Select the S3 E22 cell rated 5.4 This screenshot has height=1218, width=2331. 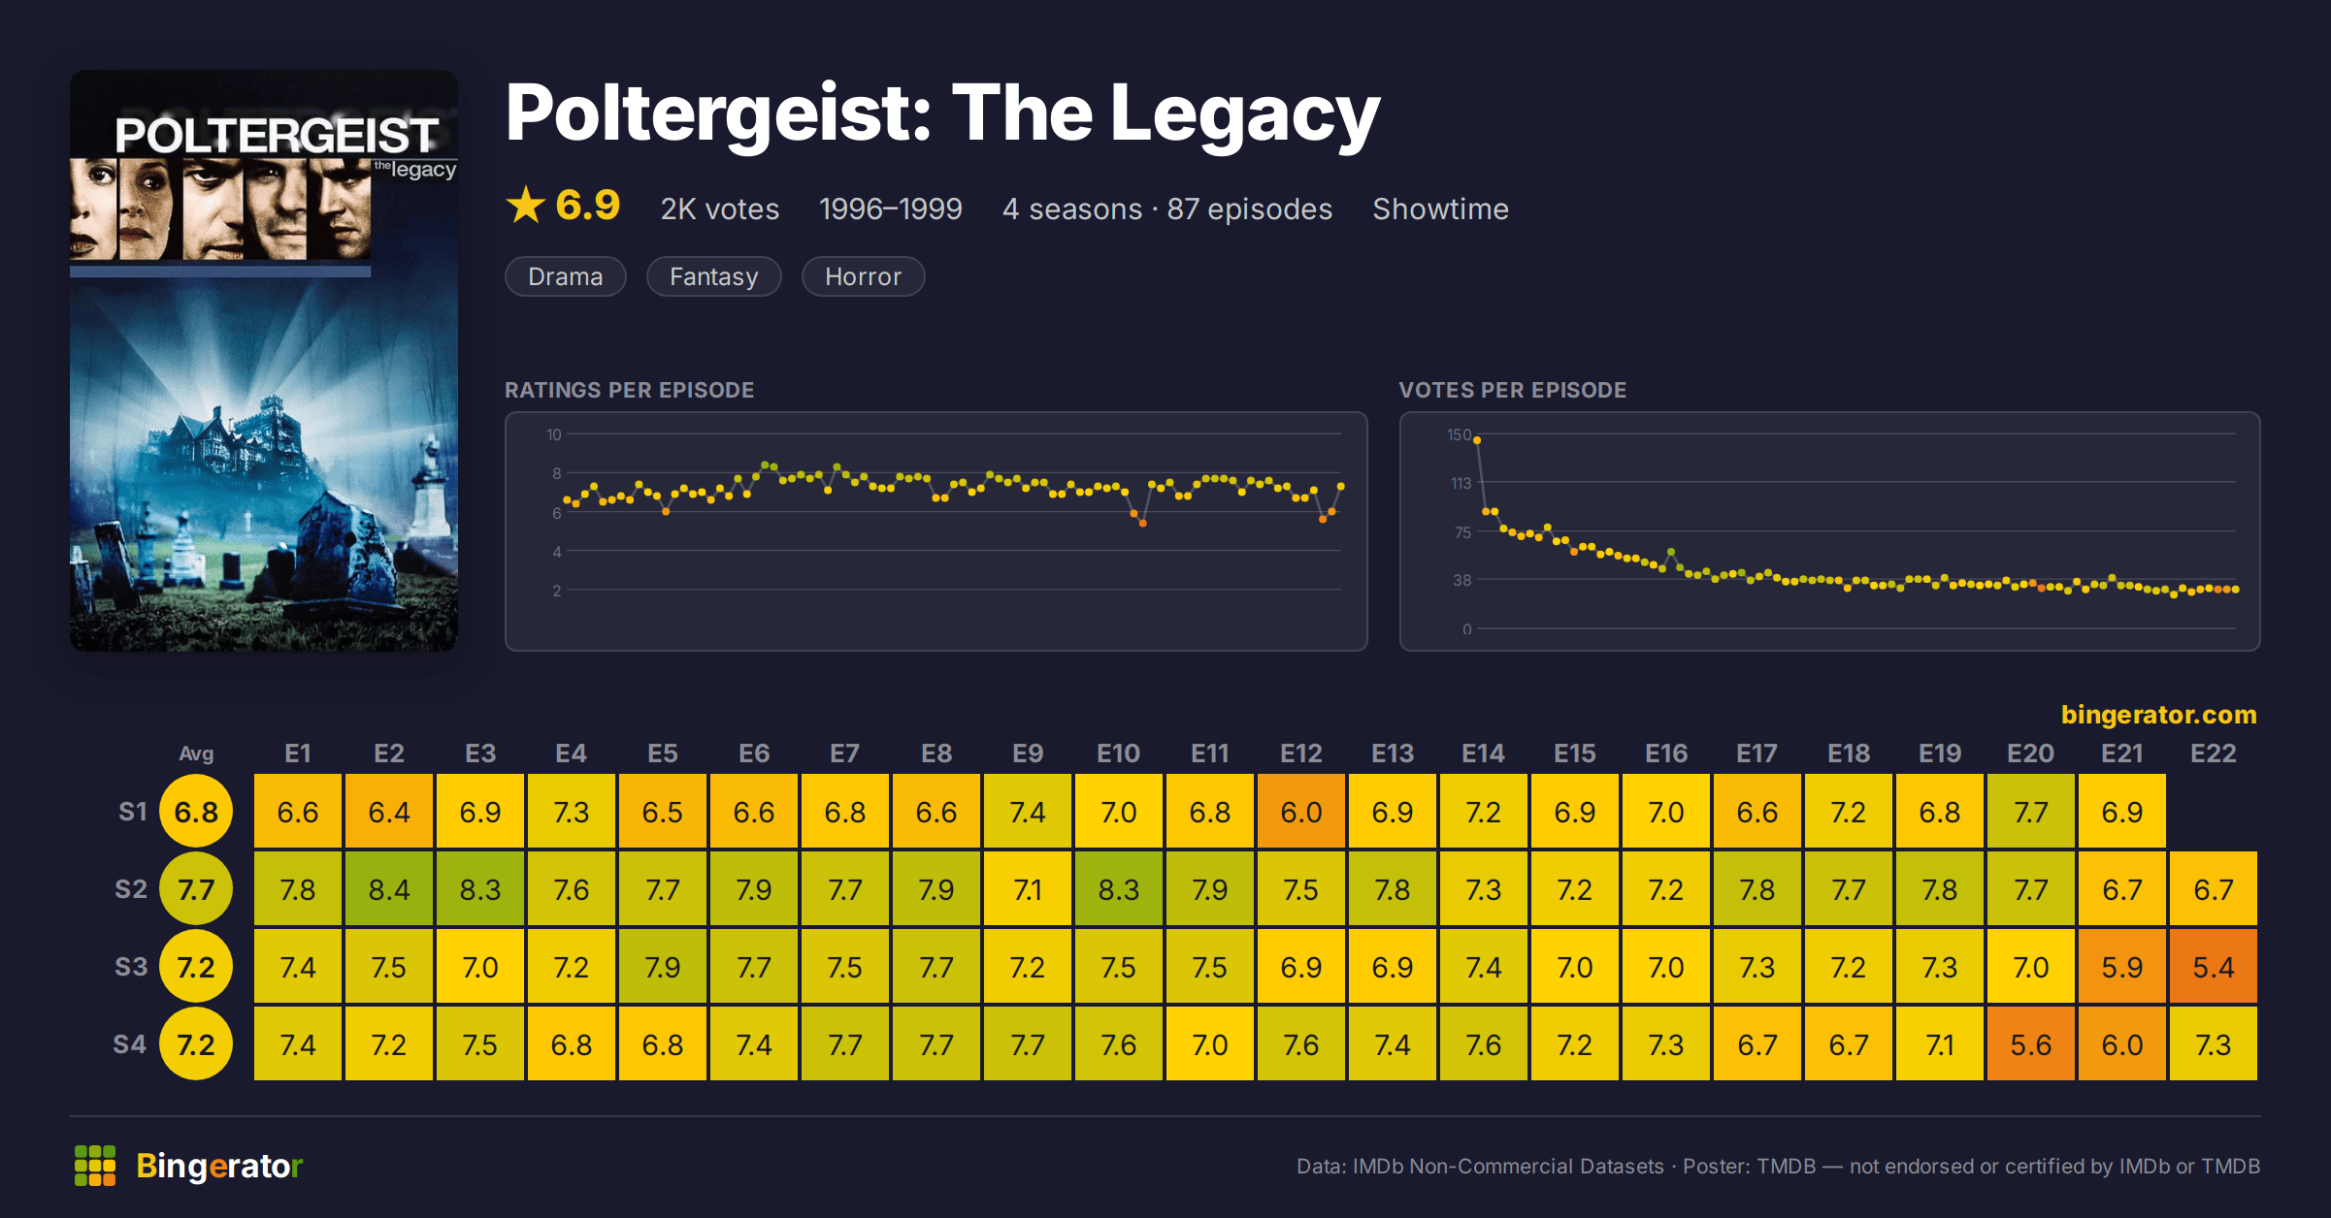2214,967
